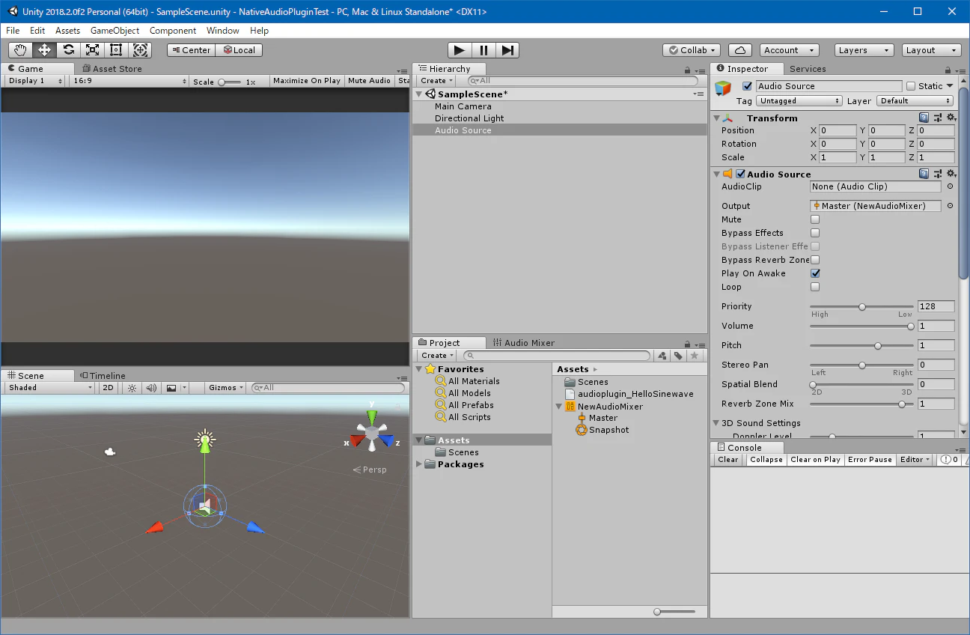970x635 pixels.
Task: Select the Rect Transform tool
Action: click(116, 50)
